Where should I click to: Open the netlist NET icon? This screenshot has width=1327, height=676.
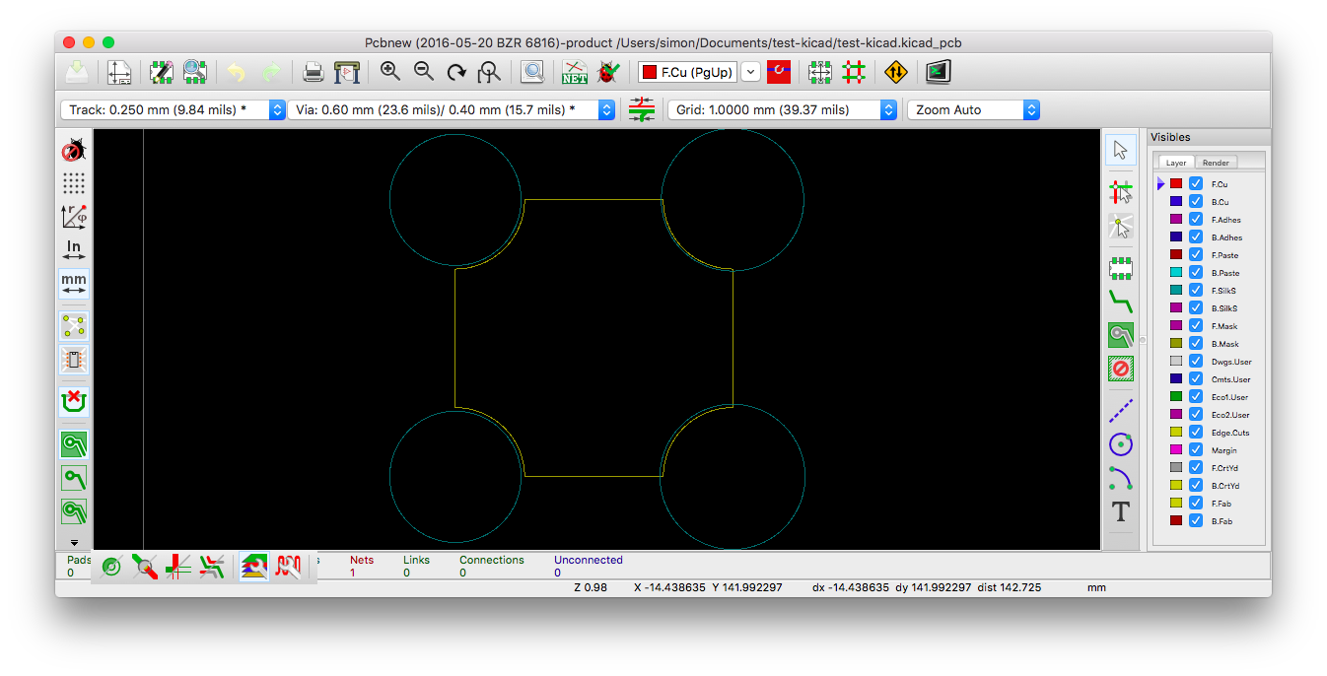click(575, 72)
